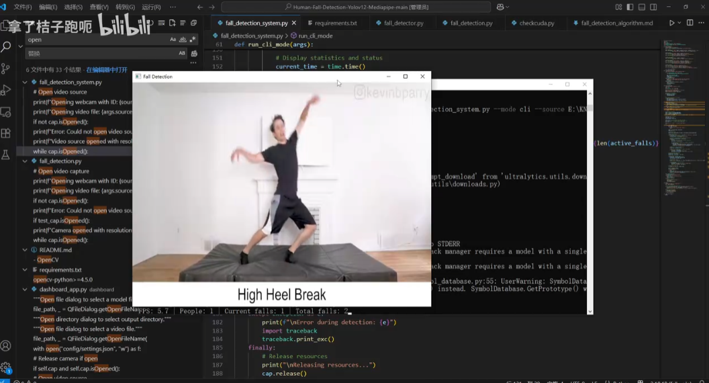This screenshot has width=709, height=383.
Task: Toggle Match Whole Word in search box
Action: 183,40
